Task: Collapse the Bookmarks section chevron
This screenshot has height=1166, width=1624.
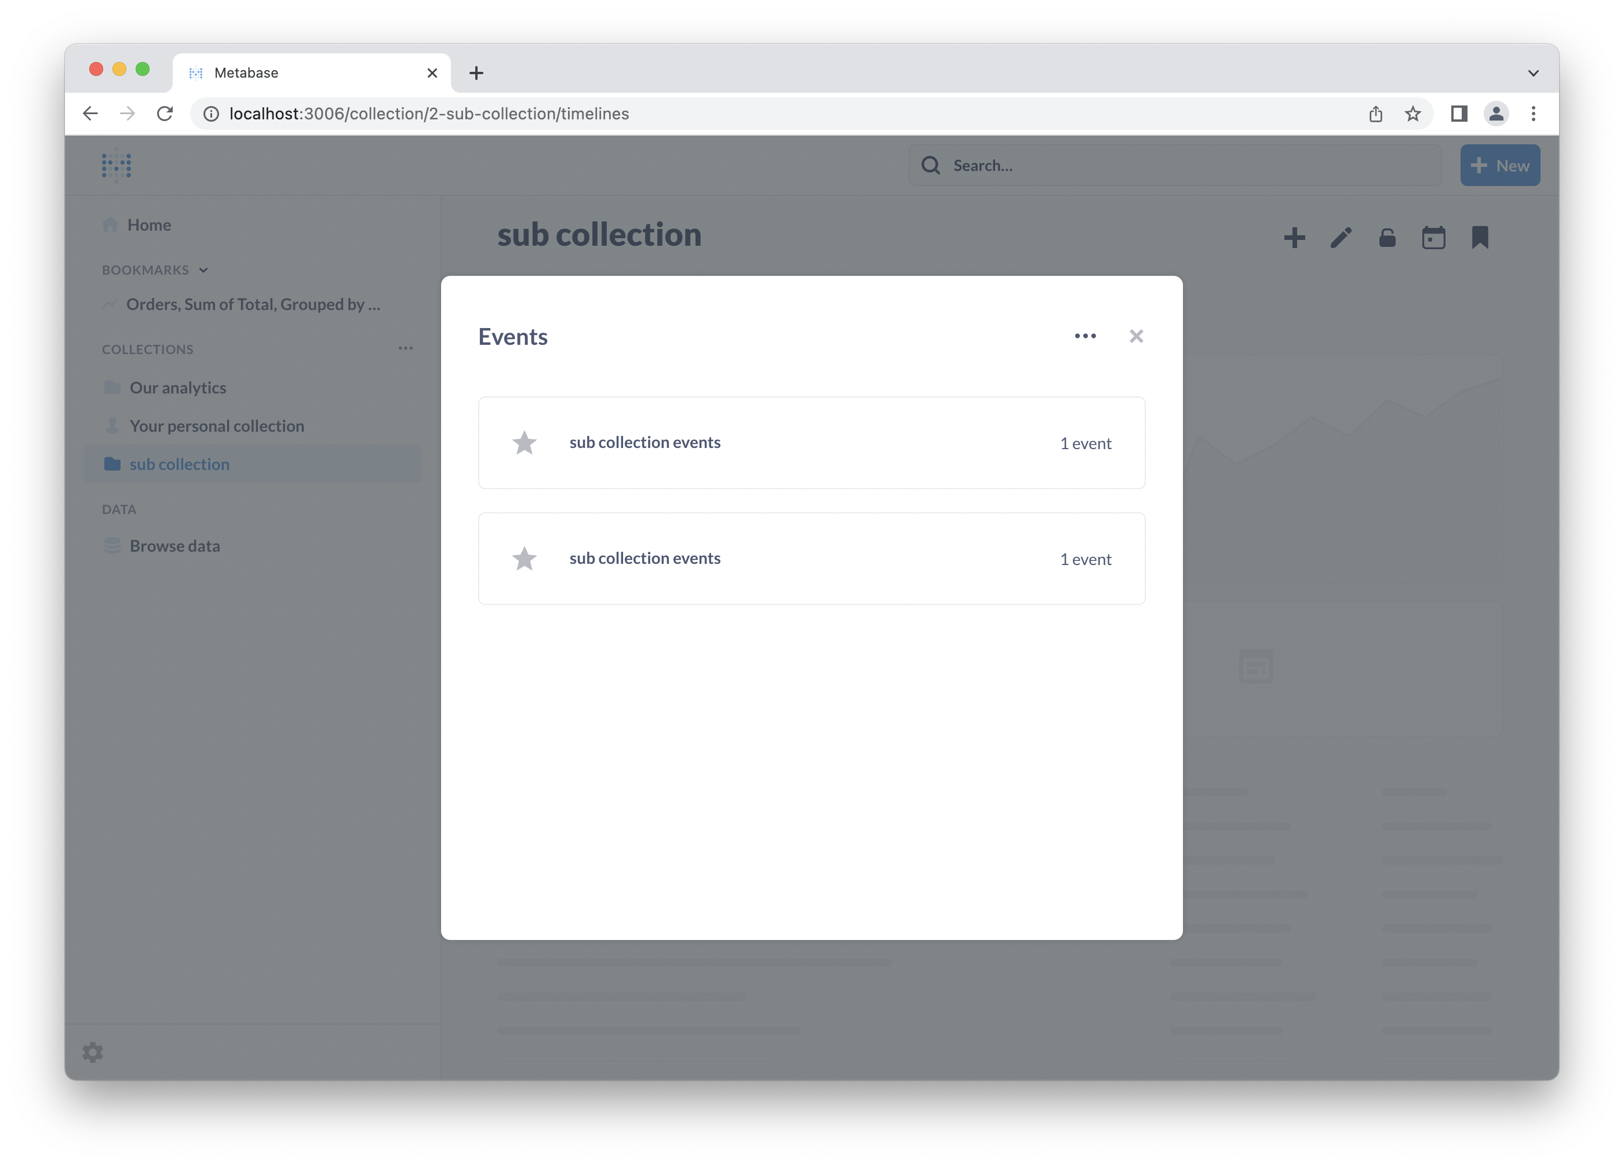Action: [203, 270]
